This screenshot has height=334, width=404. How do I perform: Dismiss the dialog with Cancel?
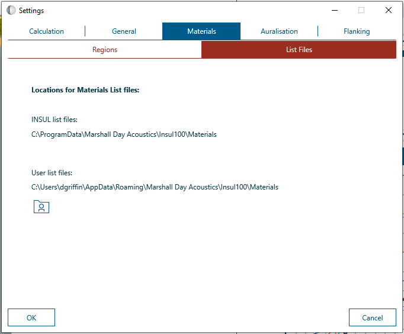tap(373, 317)
